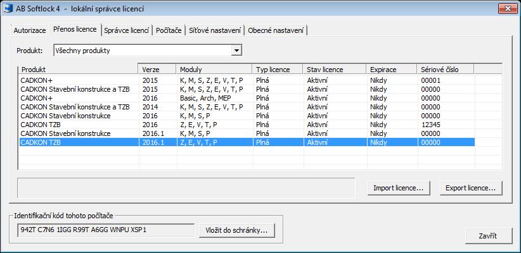Click the Zavřít button

(x=488, y=236)
